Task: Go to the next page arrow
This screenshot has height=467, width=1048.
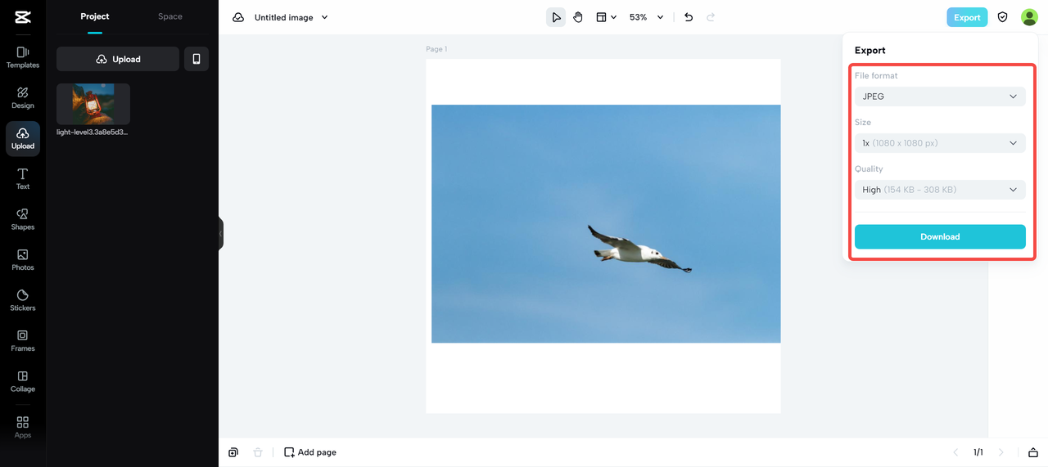Action: (1001, 452)
